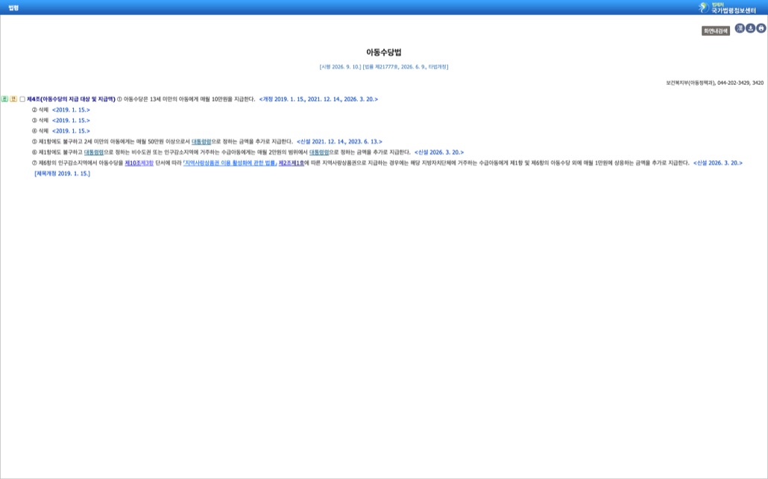The width and height of the screenshot is (768, 479).
Task: Click the 보건복지부(아동정책과) contact text
Action: coord(714,83)
